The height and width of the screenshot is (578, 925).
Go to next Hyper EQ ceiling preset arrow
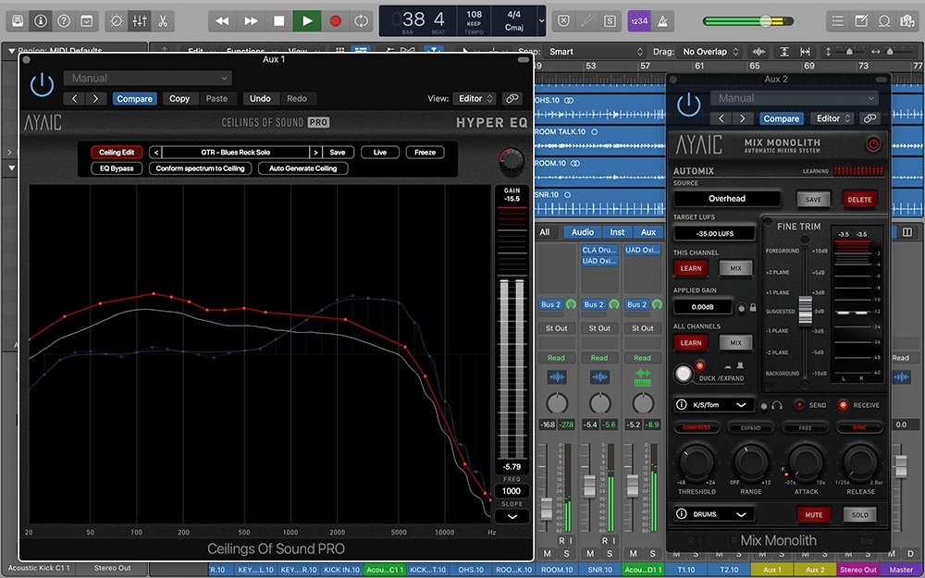point(315,153)
